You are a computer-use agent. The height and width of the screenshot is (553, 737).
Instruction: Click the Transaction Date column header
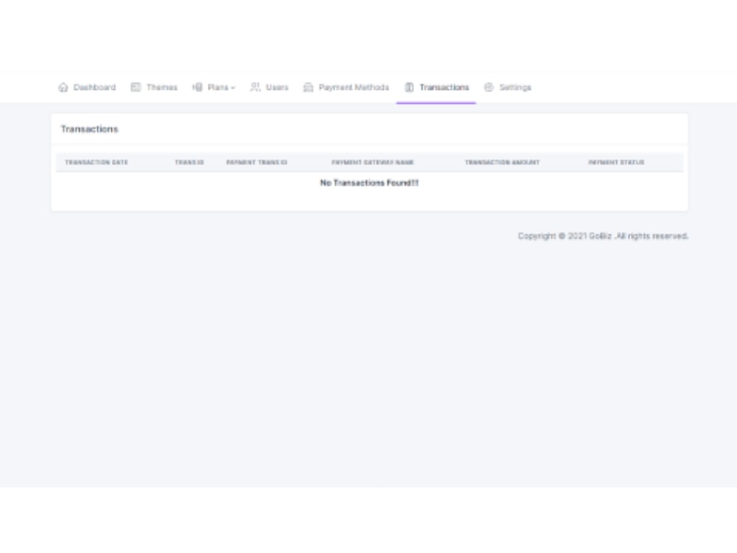point(97,163)
